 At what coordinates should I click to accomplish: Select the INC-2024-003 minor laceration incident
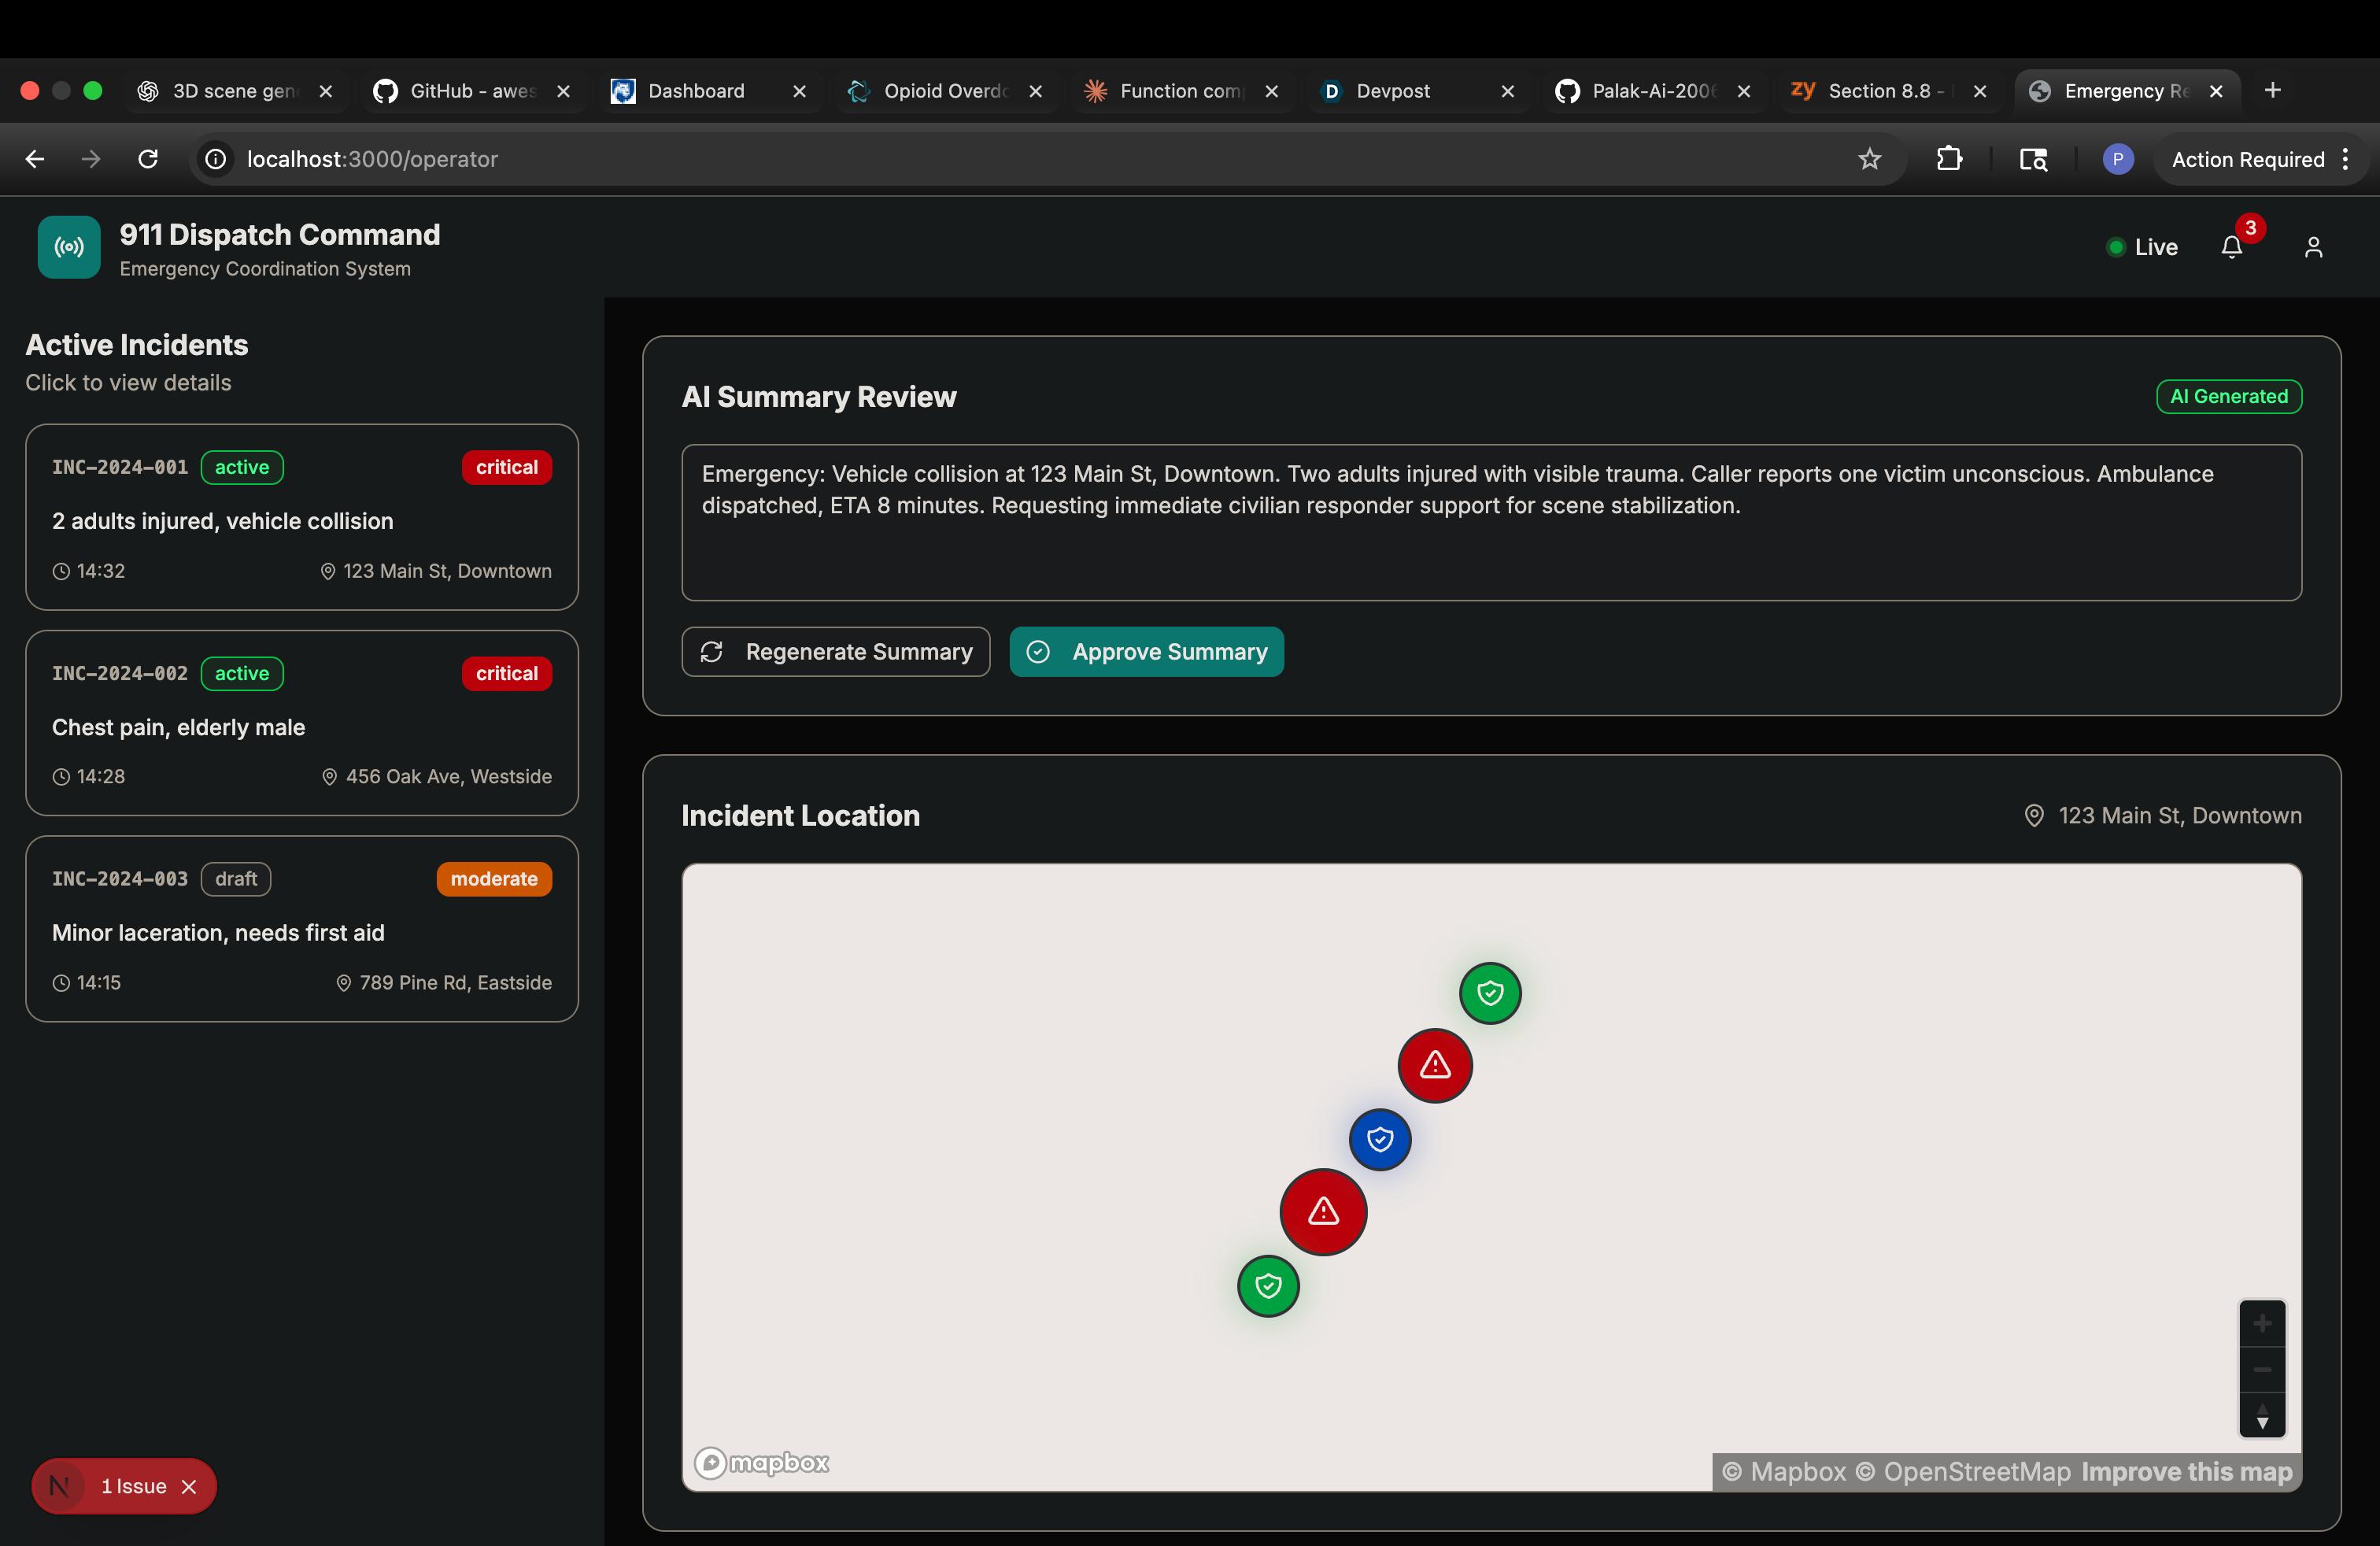coord(301,929)
